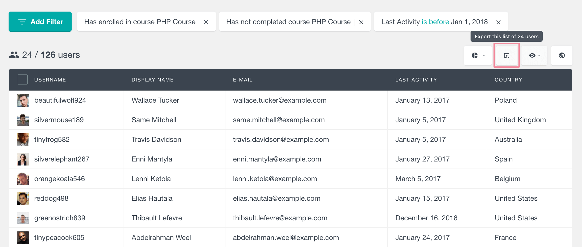Sort by the USERNAME column header

[50, 80]
